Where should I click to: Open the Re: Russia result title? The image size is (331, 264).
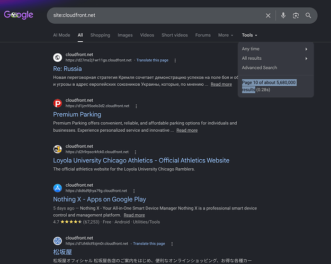(67, 69)
